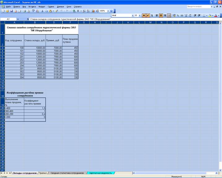The image size is (222, 178).
Task: Open the Файл menu
Action: click(8, 7)
